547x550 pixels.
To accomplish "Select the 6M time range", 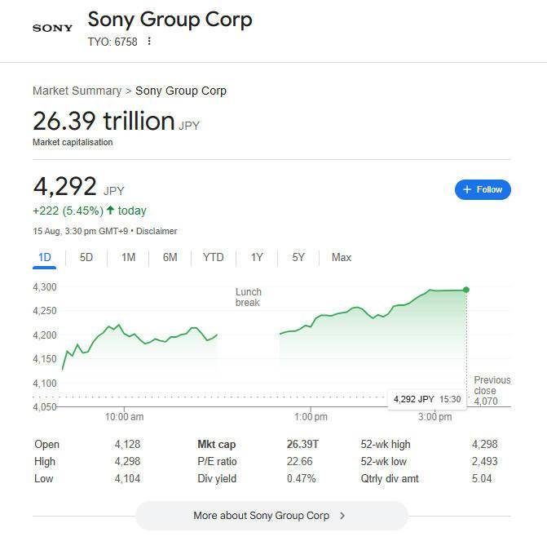I will point(170,258).
